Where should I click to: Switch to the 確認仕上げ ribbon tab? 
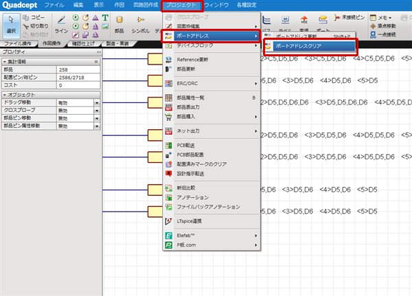pos(84,44)
